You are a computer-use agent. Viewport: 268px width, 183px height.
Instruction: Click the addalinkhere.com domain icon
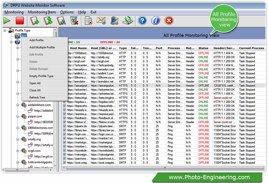(x=24, y=105)
